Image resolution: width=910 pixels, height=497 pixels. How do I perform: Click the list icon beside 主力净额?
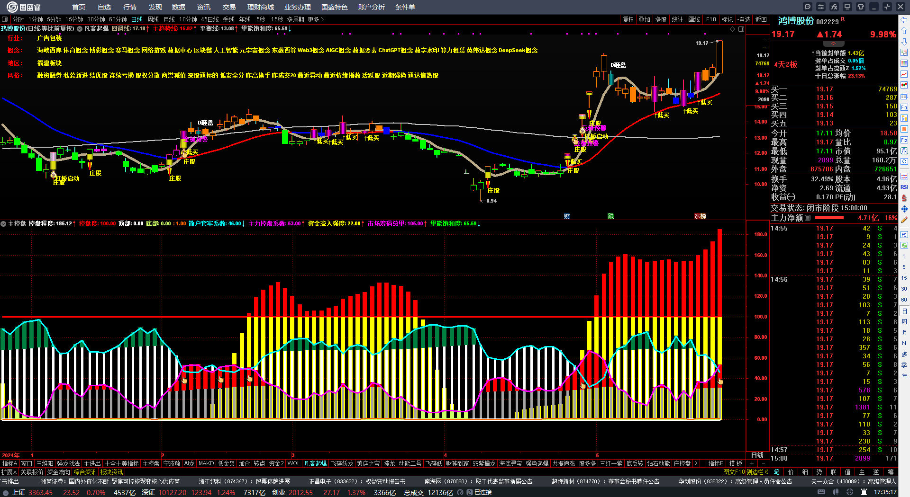(808, 218)
